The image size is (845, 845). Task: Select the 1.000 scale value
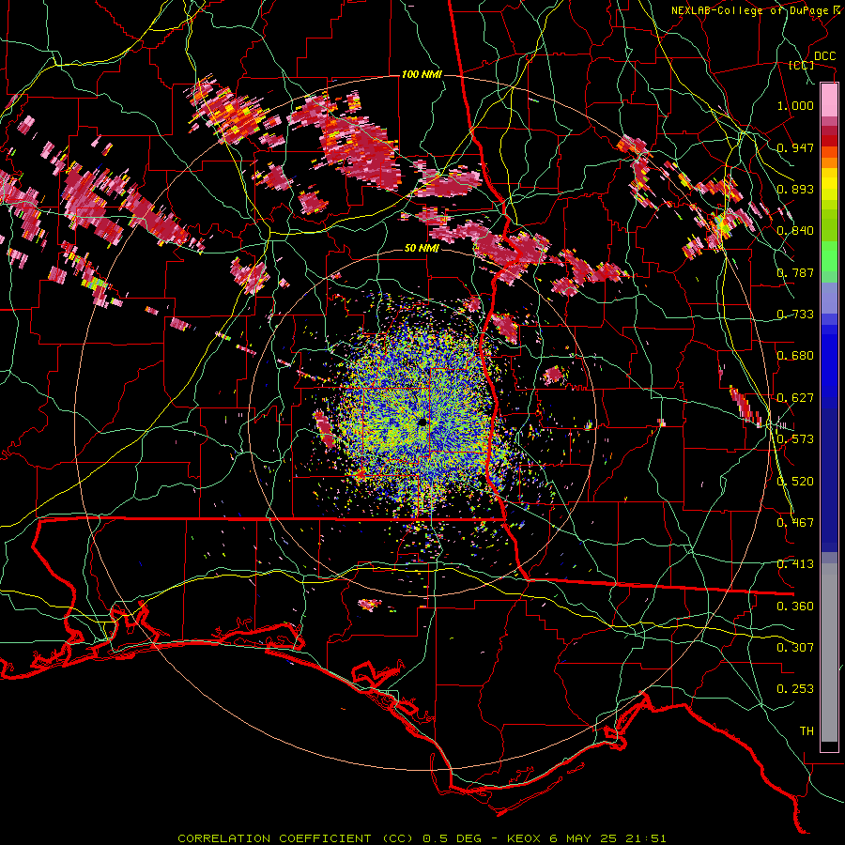click(x=795, y=105)
